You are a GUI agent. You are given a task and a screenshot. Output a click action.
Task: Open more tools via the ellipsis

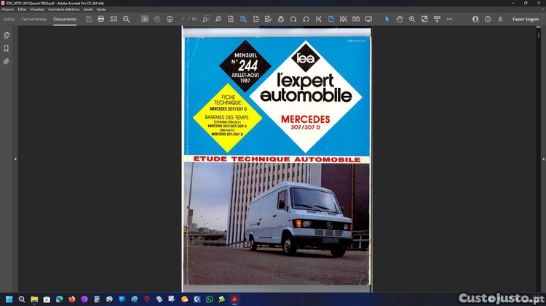click(x=449, y=19)
